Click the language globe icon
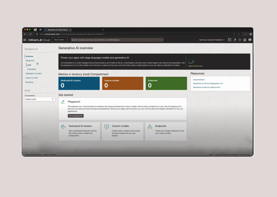 point(245,40)
